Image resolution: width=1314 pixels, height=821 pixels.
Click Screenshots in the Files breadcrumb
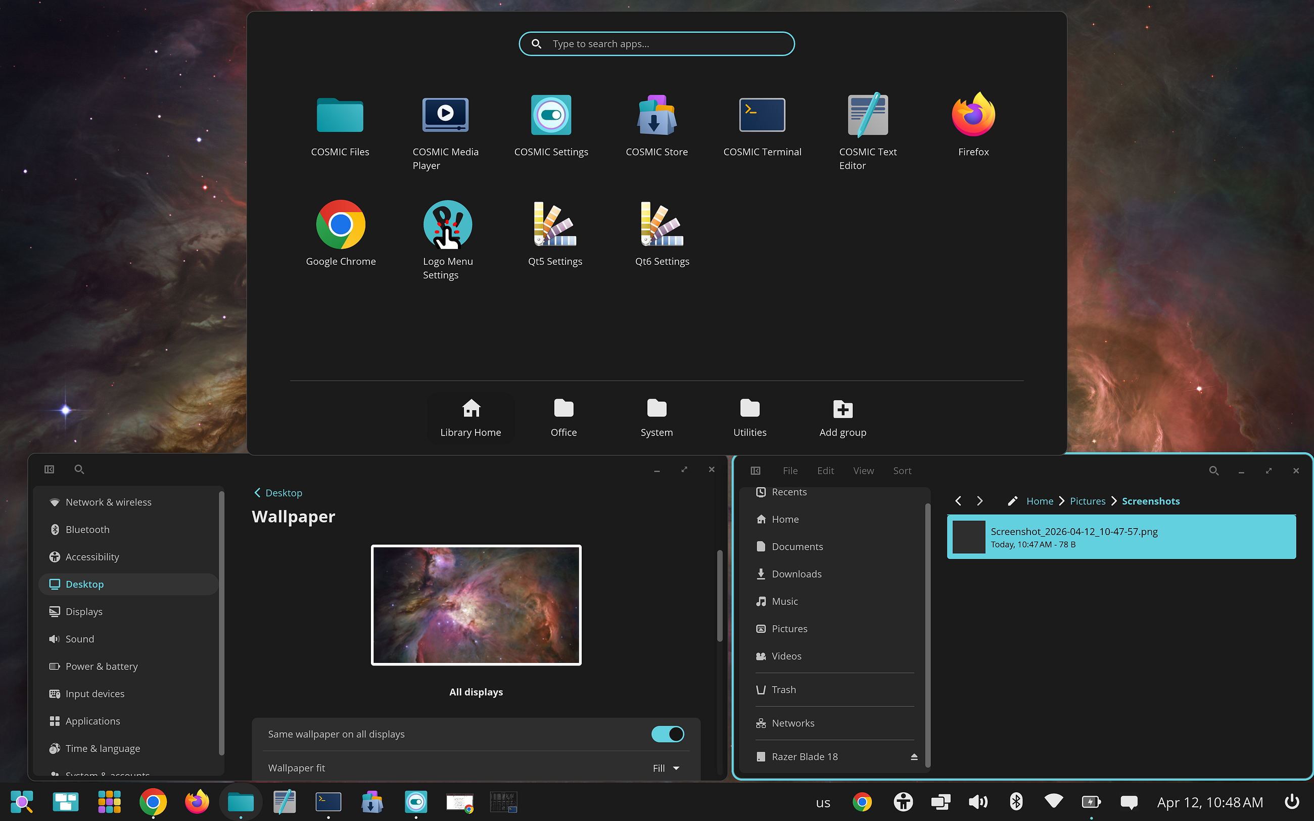point(1151,501)
